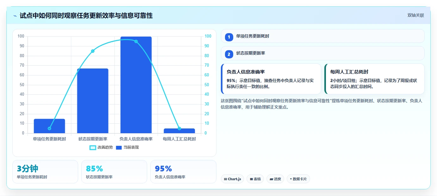Click the 每周人工汇总耗时 x-axis label
This screenshot has width=437, height=196.
[x=179, y=139]
